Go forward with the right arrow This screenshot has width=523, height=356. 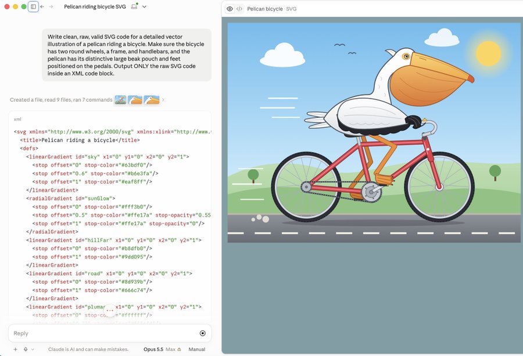coord(51,6)
